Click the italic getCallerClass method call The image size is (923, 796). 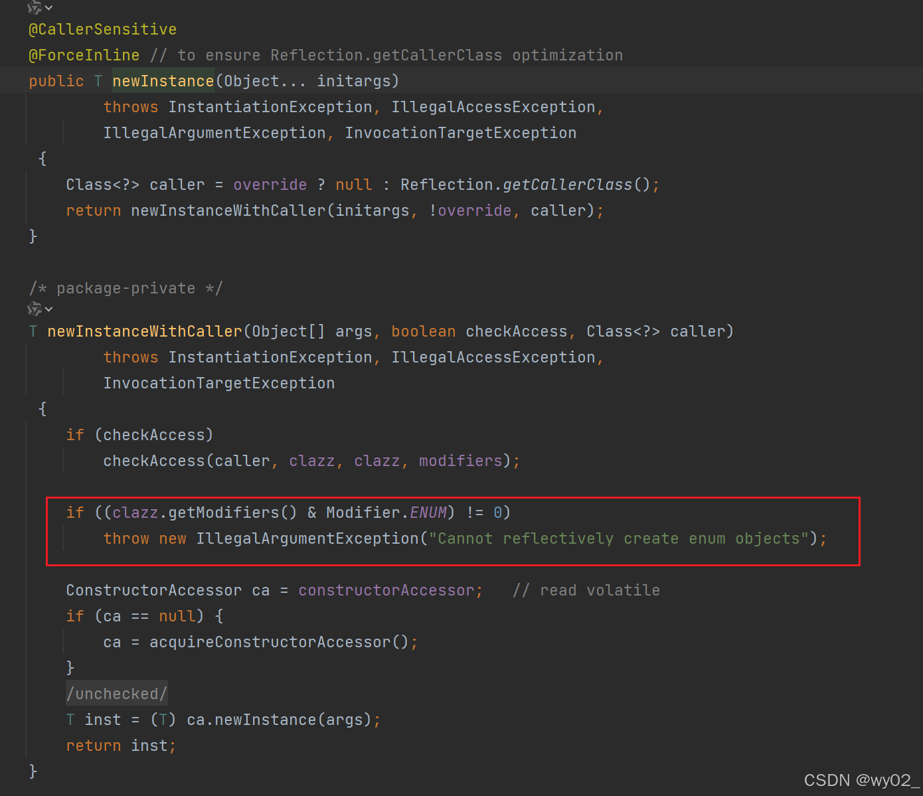568,185
